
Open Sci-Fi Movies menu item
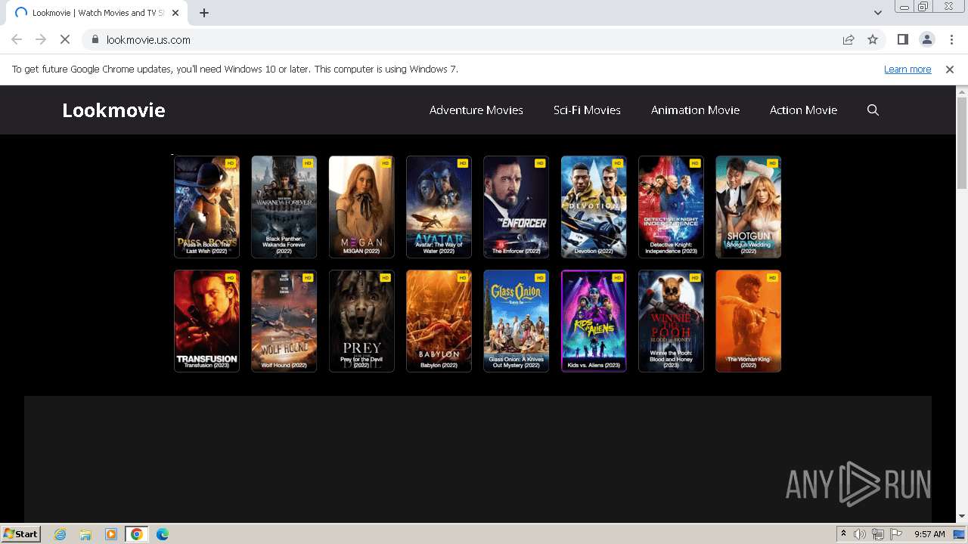point(587,110)
